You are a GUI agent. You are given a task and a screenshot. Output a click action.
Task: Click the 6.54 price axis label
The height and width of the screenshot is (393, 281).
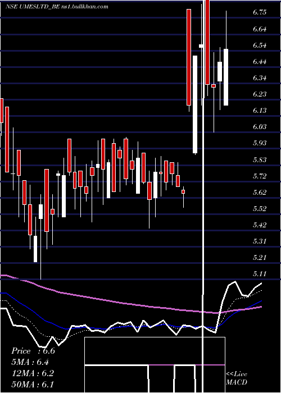(260, 45)
